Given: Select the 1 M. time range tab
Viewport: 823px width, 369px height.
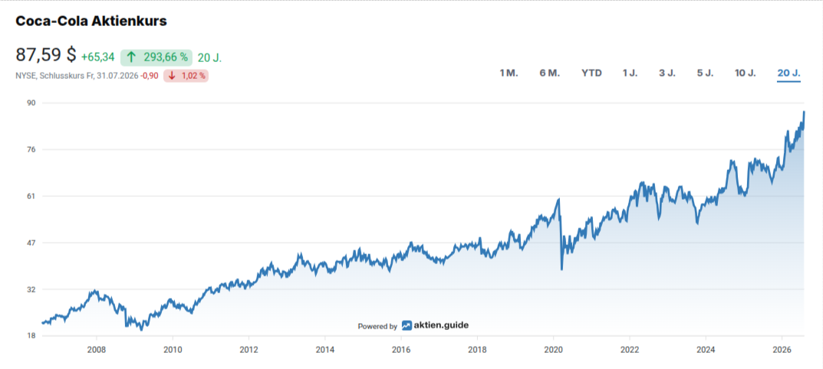Looking at the screenshot, I should point(509,73).
